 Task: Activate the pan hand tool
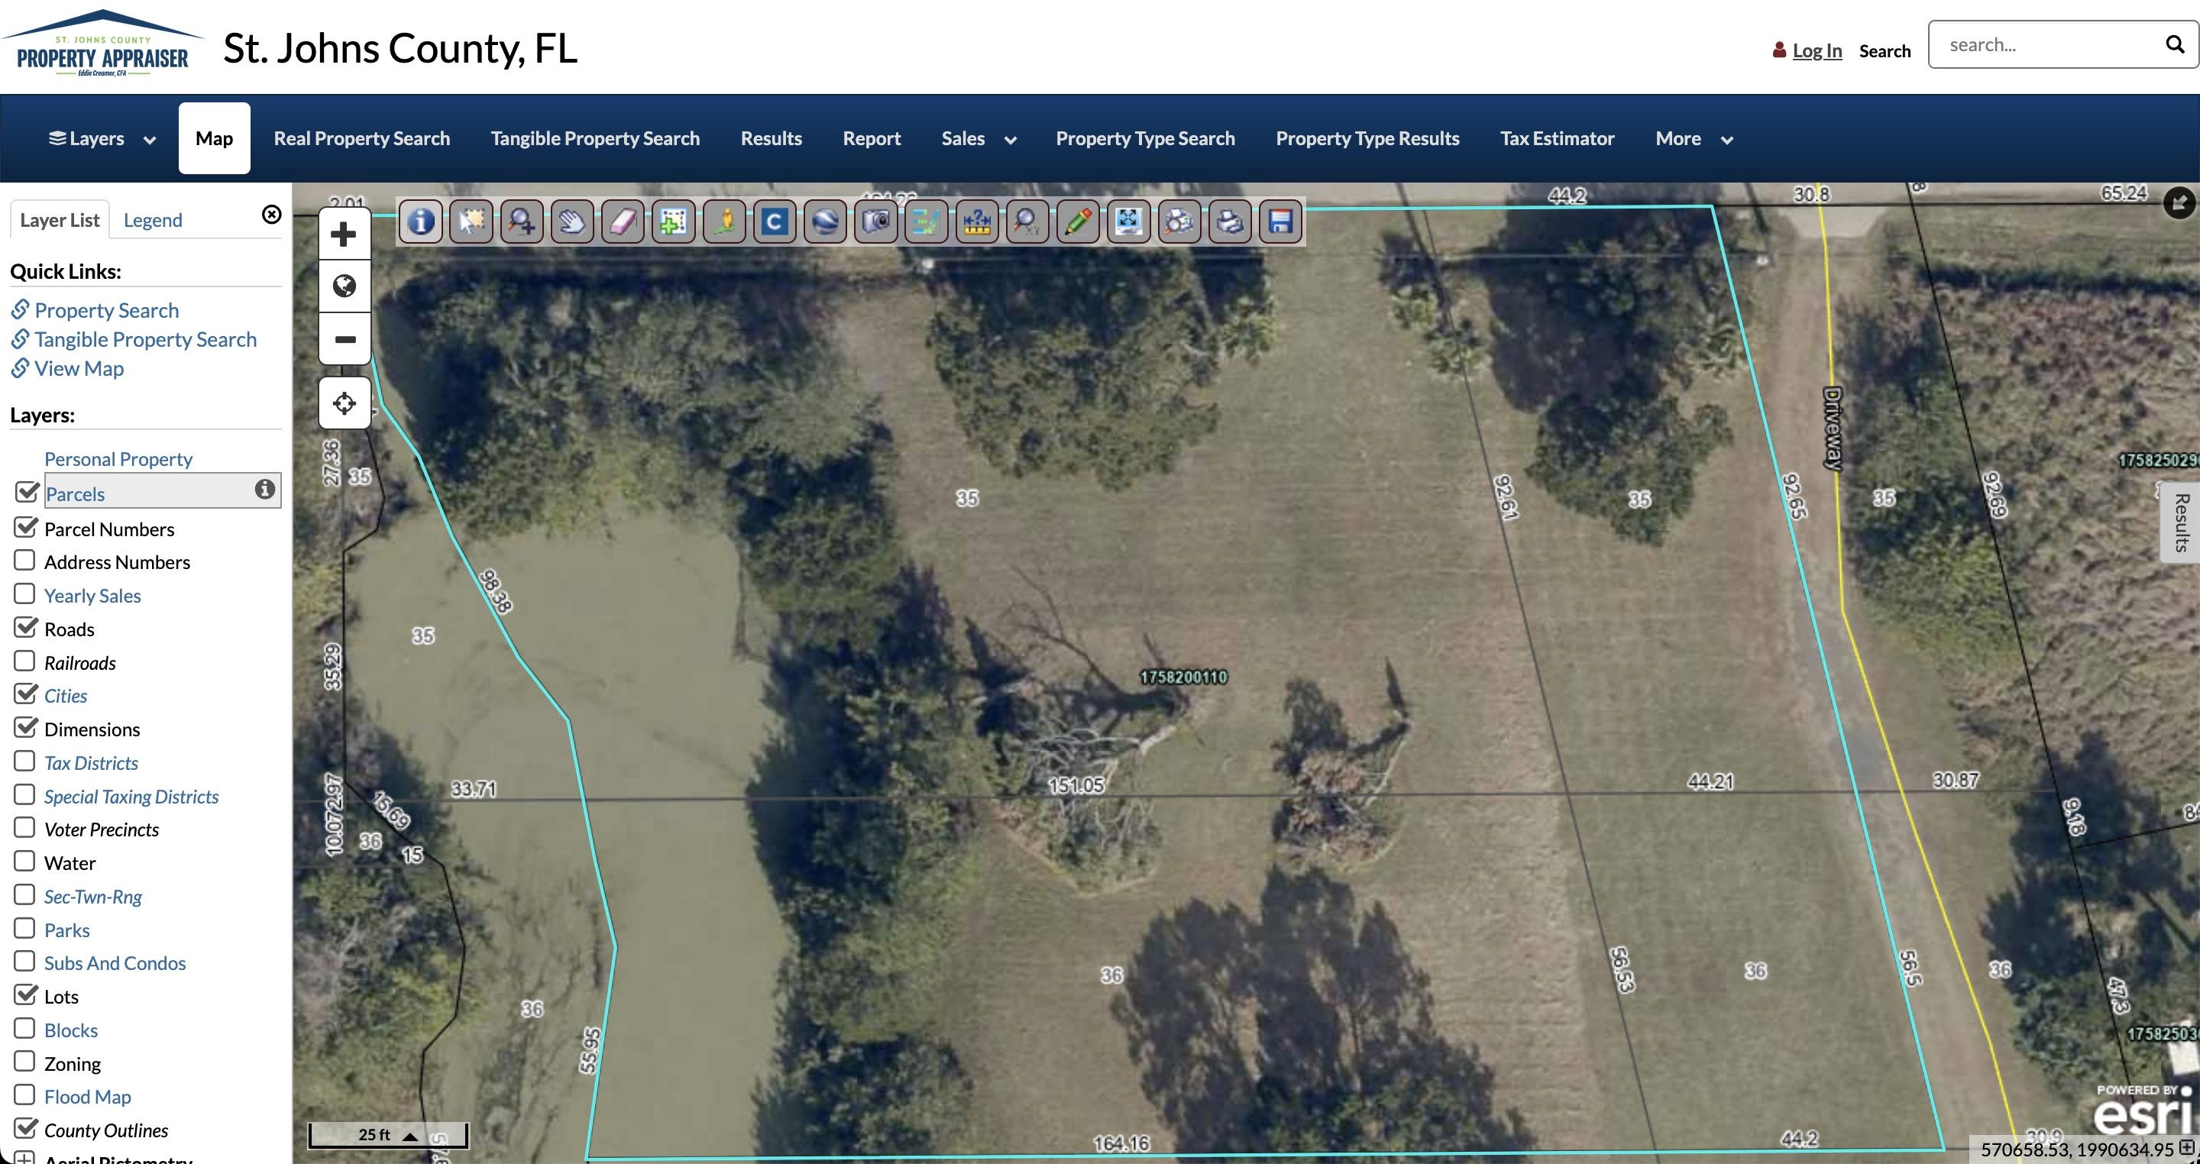tap(571, 222)
